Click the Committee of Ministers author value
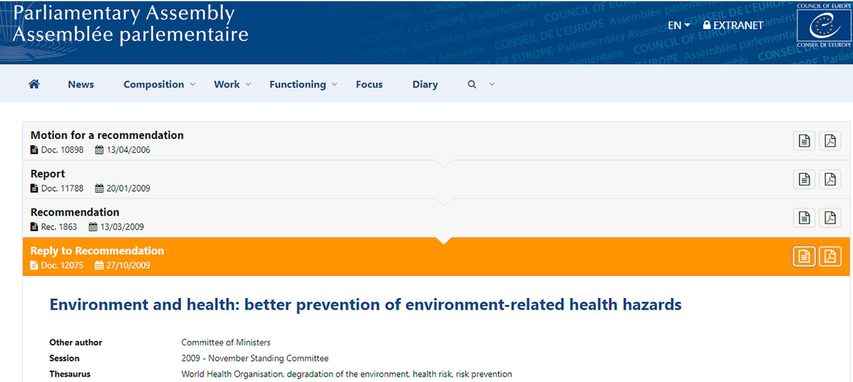Viewport: 853px width, 382px height. click(x=226, y=342)
